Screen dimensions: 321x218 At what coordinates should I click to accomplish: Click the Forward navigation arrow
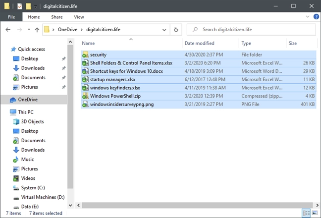(19, 30)
